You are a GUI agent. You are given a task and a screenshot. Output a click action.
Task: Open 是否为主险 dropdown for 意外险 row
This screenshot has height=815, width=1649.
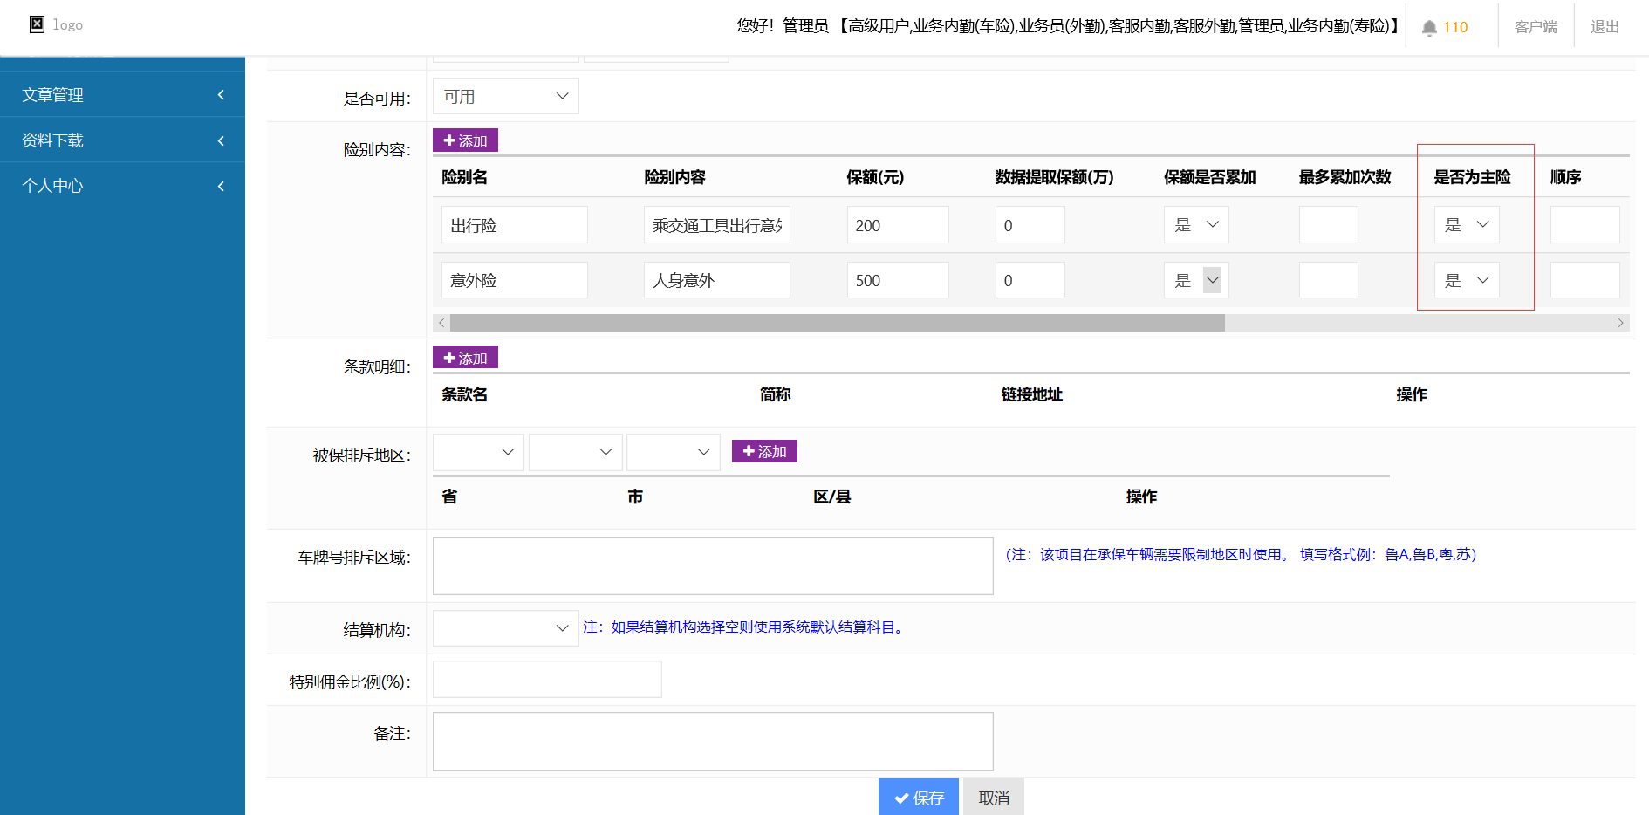(x=1466, y=280)
